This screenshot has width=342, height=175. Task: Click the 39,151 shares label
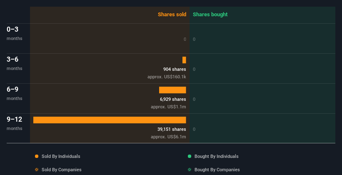pos(172,129)
